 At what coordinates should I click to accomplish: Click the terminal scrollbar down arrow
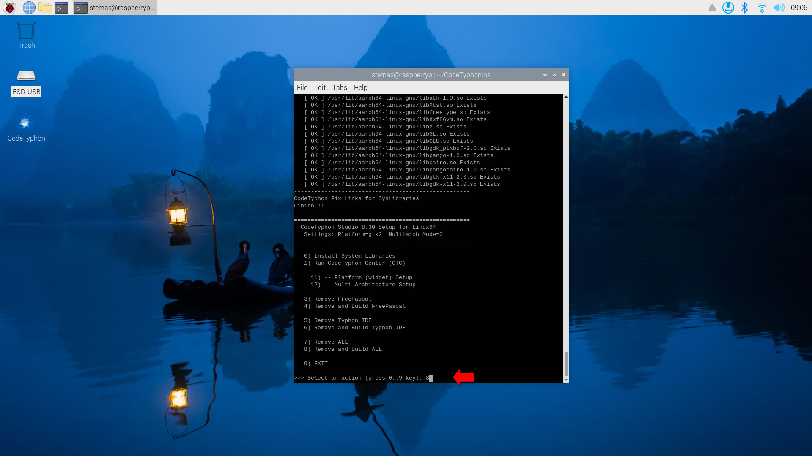[566, 380]
